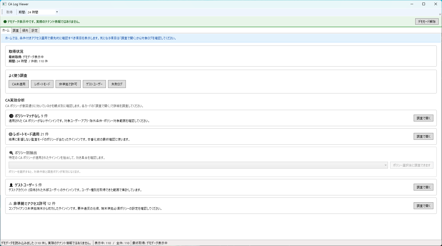
Task: Click the guest user person icon
Action: click(11, 185)
